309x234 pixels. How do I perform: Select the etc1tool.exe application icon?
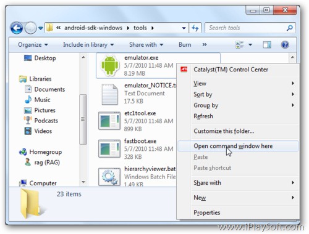[109, 121]
